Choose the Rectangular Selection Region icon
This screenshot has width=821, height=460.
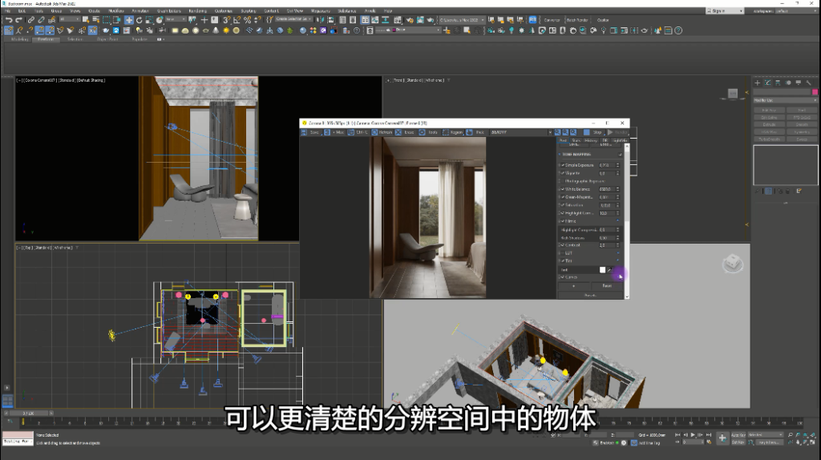pos(107,20)
